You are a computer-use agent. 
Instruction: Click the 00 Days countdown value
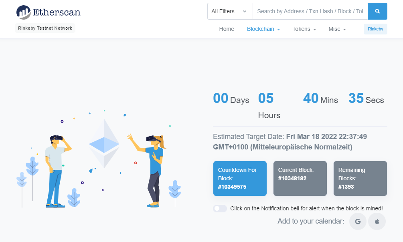click(231, 99)
